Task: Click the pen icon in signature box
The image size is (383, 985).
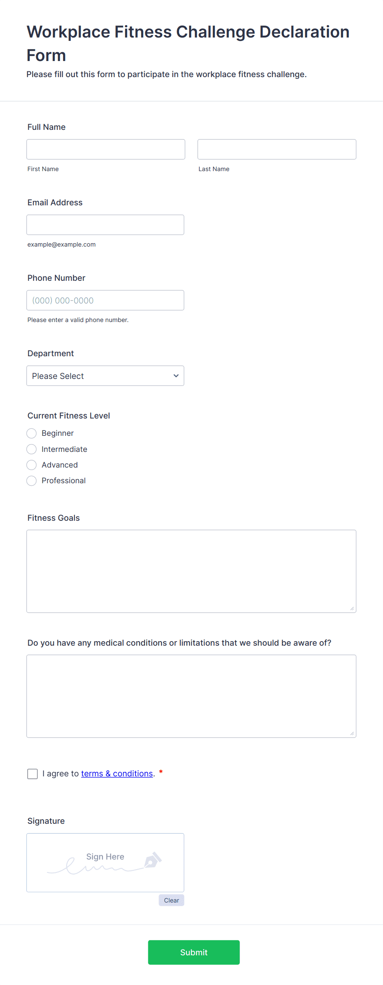Action: [153, 860]
